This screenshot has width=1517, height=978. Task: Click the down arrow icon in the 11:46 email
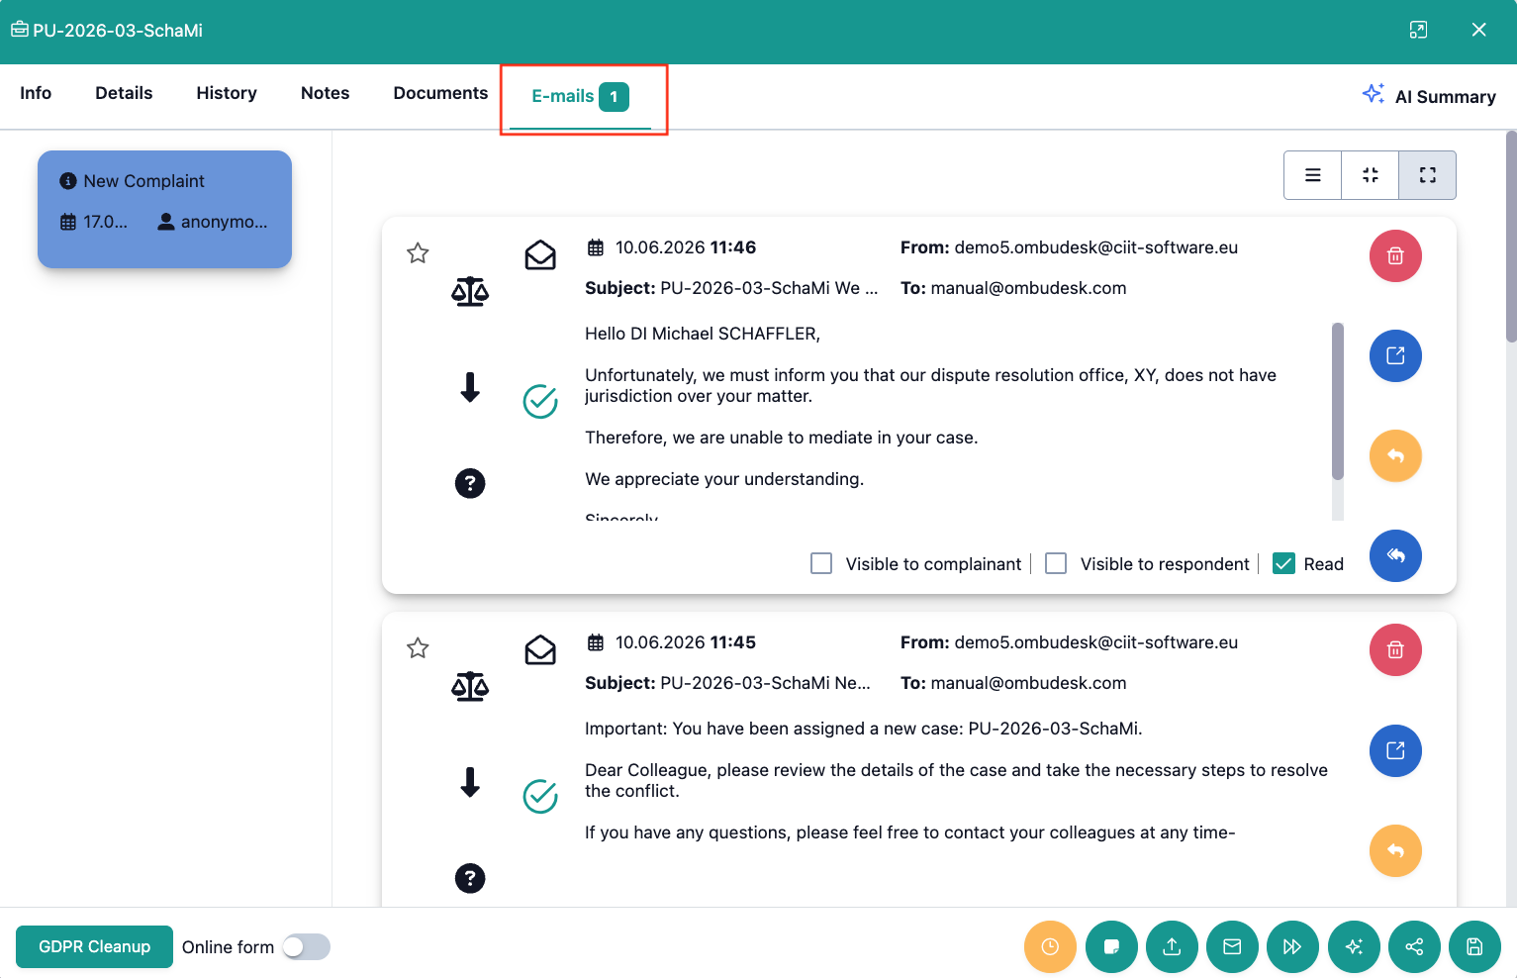pos(470,387)
